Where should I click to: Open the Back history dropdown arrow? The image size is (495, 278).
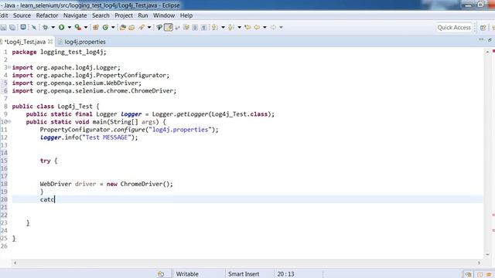(x=265, y=28)
